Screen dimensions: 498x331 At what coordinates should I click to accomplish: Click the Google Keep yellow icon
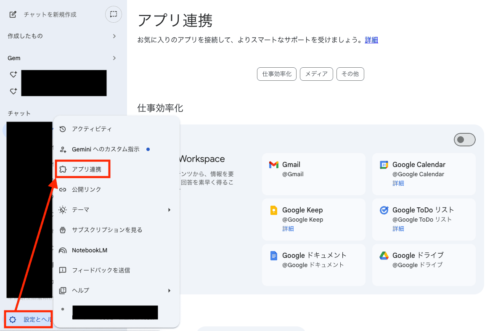(273, 210)
